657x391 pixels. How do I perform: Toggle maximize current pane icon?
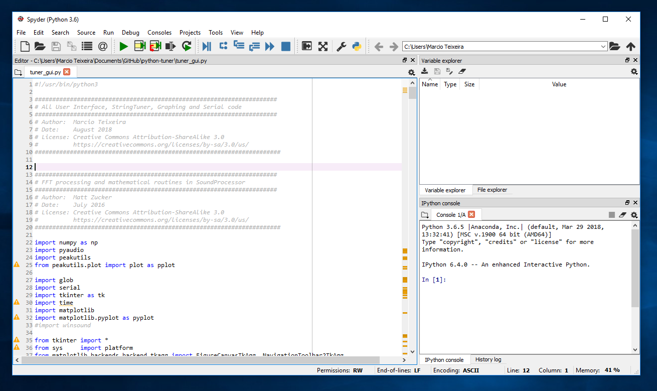point(307,47)
